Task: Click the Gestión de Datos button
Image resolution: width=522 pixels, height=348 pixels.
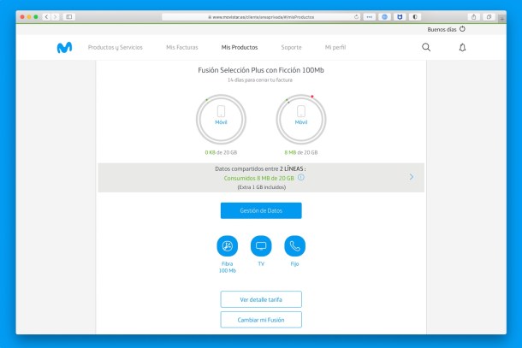Action: coord(261,210)
